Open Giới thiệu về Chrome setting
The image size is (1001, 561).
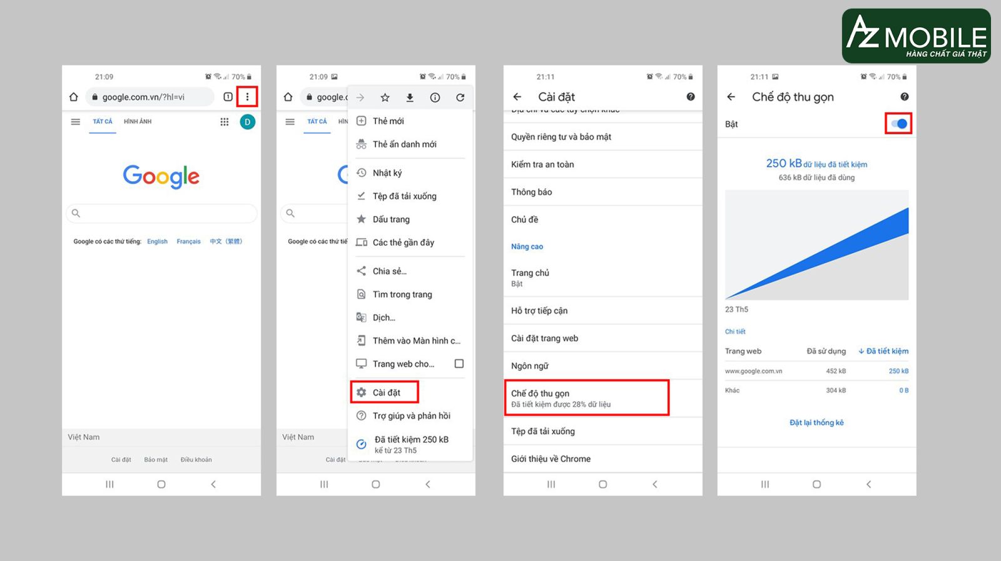click(602, 459)
